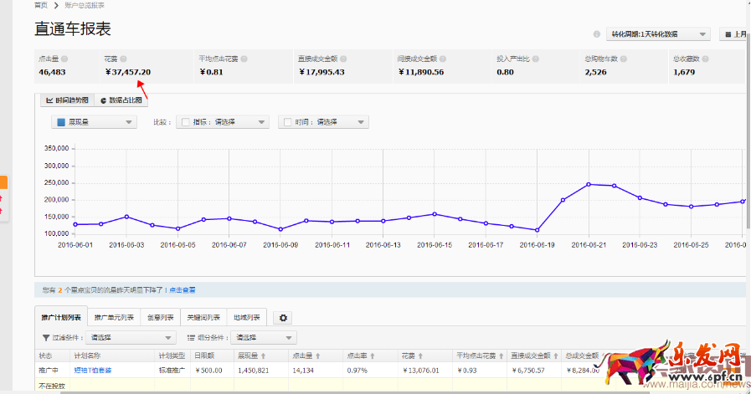Click the help icon next to 花费 metric

[x=123, y=59]
